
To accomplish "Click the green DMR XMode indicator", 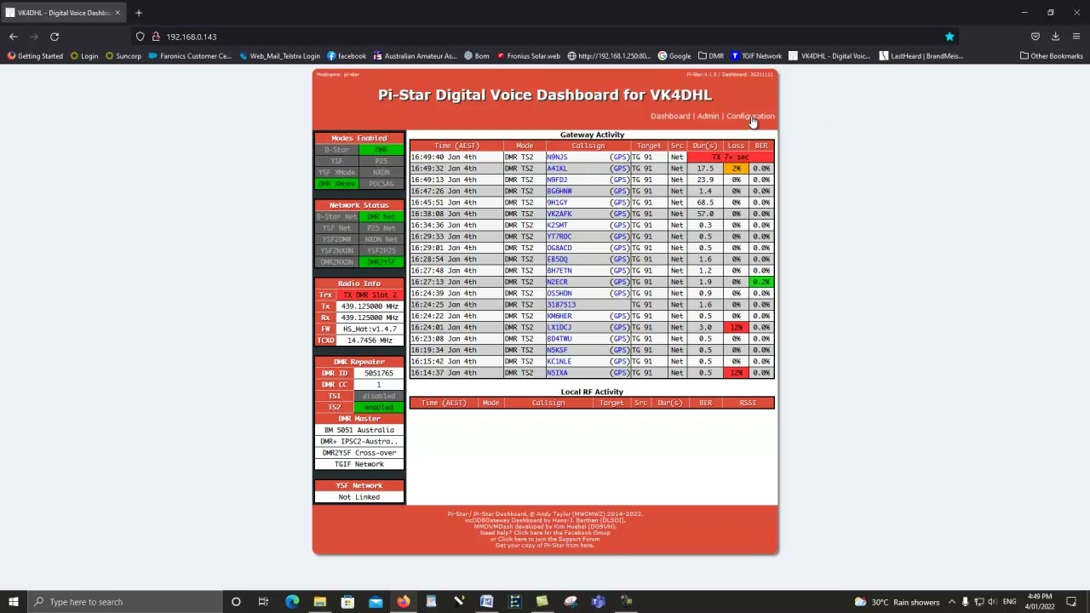I will tap(336, 184).
